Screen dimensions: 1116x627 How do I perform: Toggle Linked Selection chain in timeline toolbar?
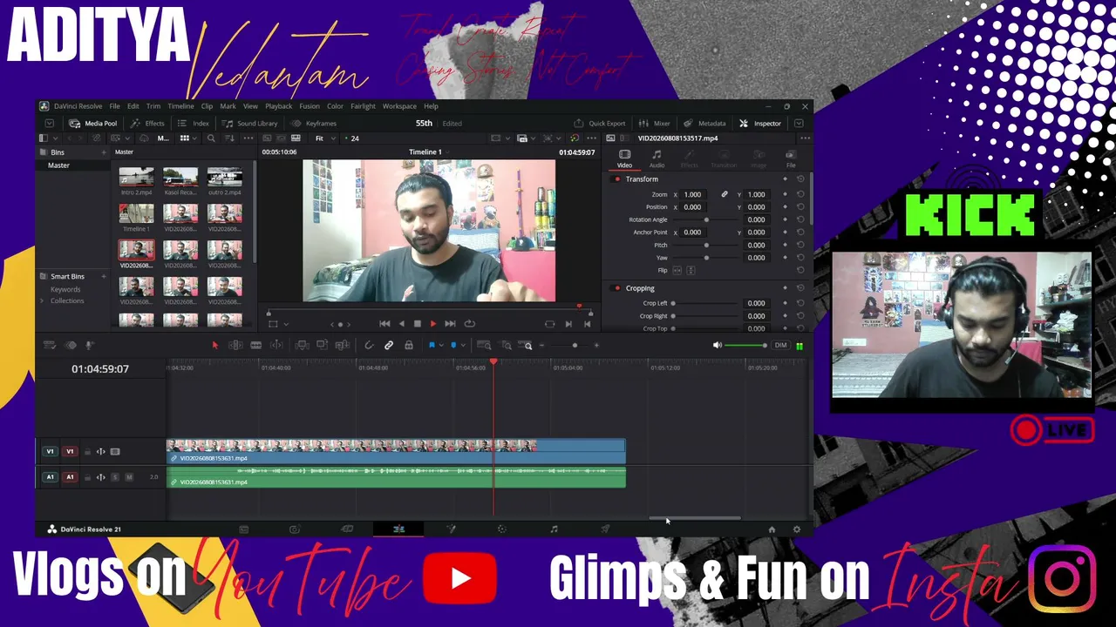pyautogui.click(x=389, y=346)
